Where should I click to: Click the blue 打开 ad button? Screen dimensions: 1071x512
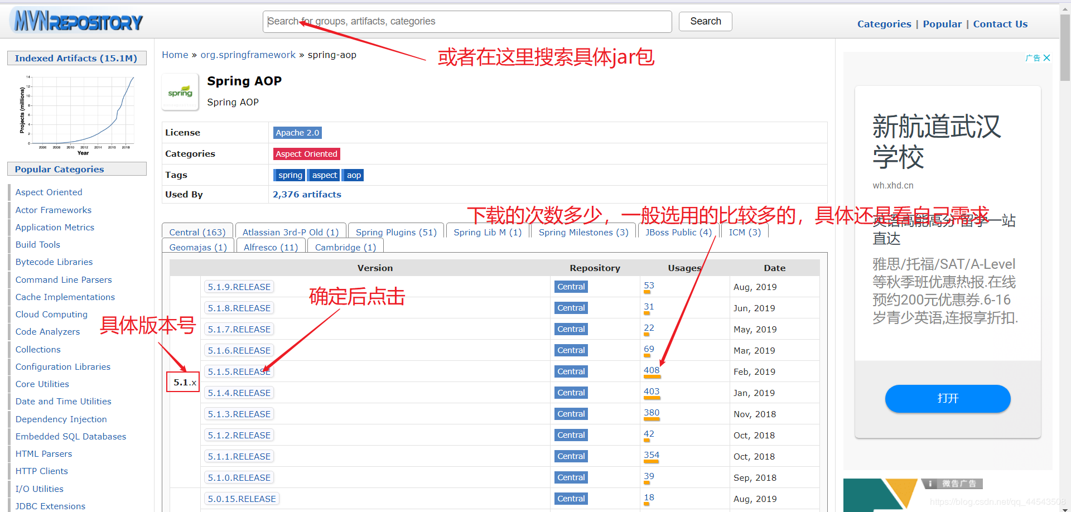click(948, 398)
